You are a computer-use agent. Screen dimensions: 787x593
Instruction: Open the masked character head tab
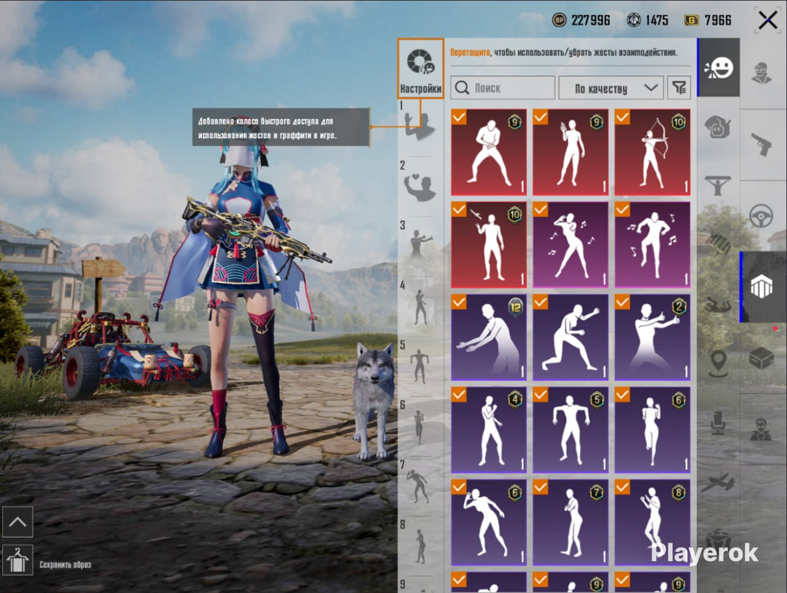762,73
